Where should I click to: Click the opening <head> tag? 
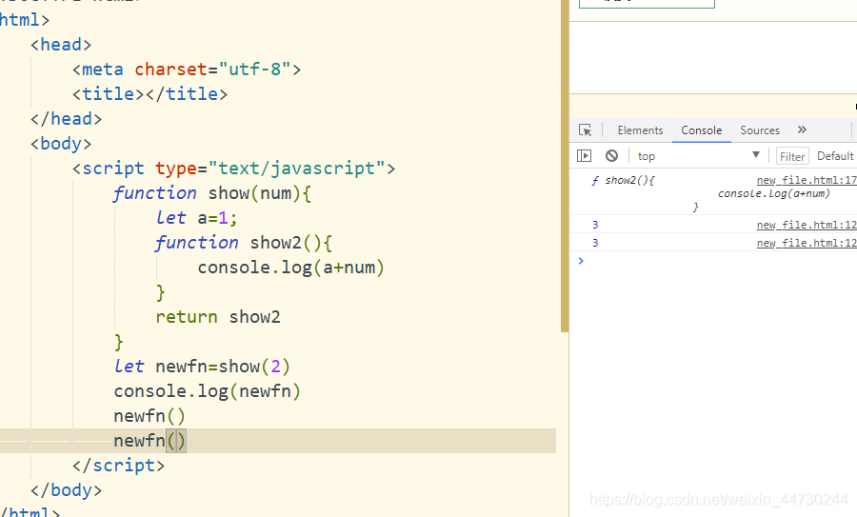(x=61, y=45)
